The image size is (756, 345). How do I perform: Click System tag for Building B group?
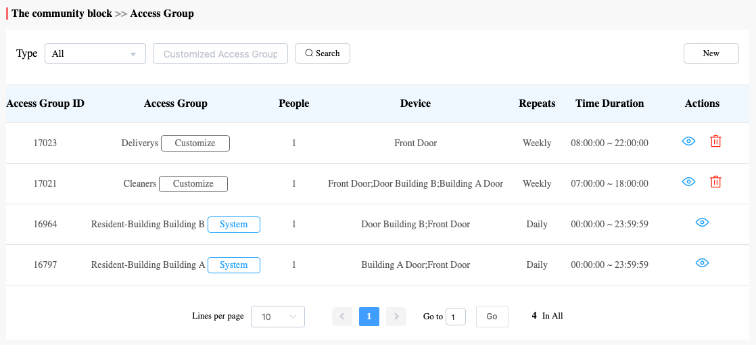click(233, 225)
